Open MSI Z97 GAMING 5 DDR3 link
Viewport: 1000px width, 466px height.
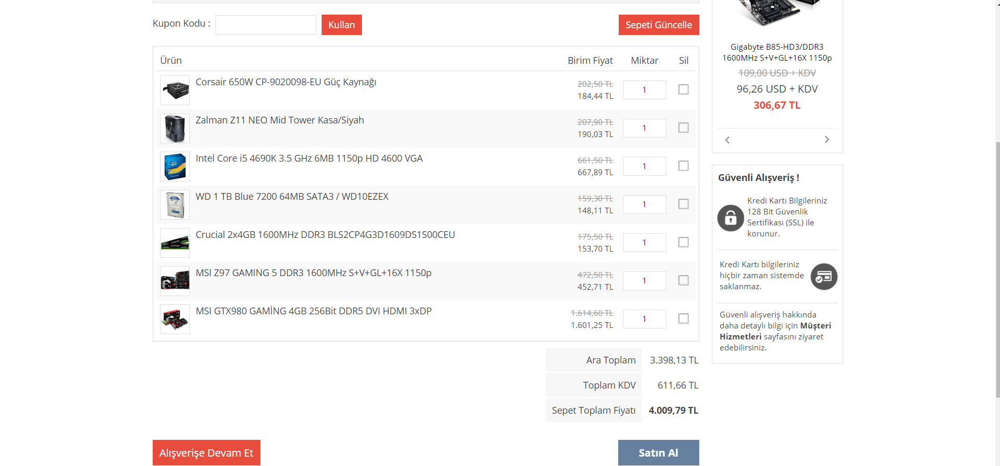click(314, 273)
